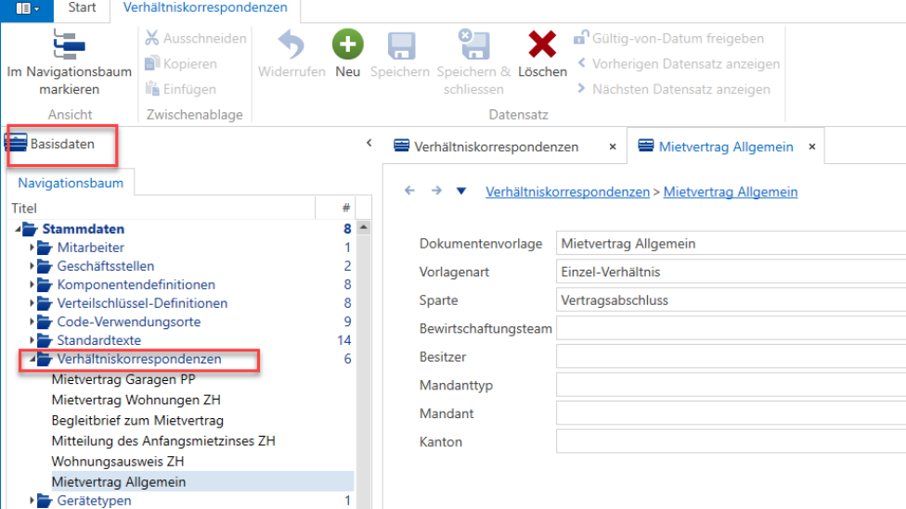Image resolution: width=906 pixels, height=509 pixels.
Task: Click the Im Navigationsbaum markieren icon
Action: tap(69, 45)
